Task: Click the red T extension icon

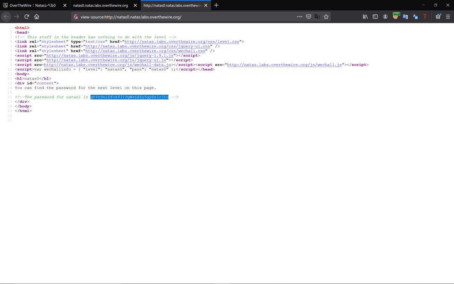Action: [x=425, y=17]
